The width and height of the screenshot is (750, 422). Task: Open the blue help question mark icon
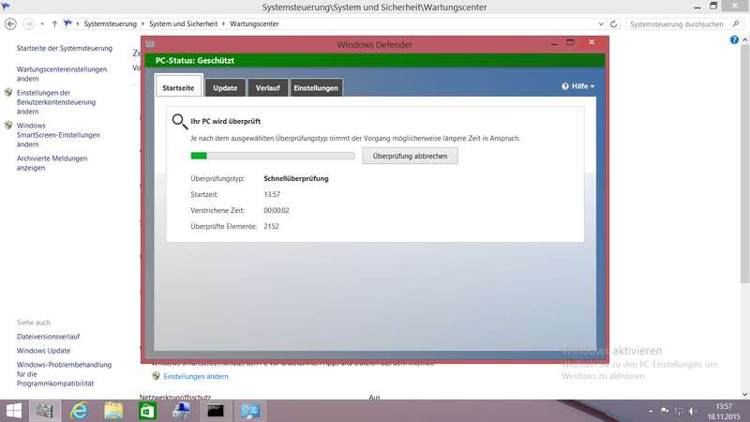coord(734,40)
